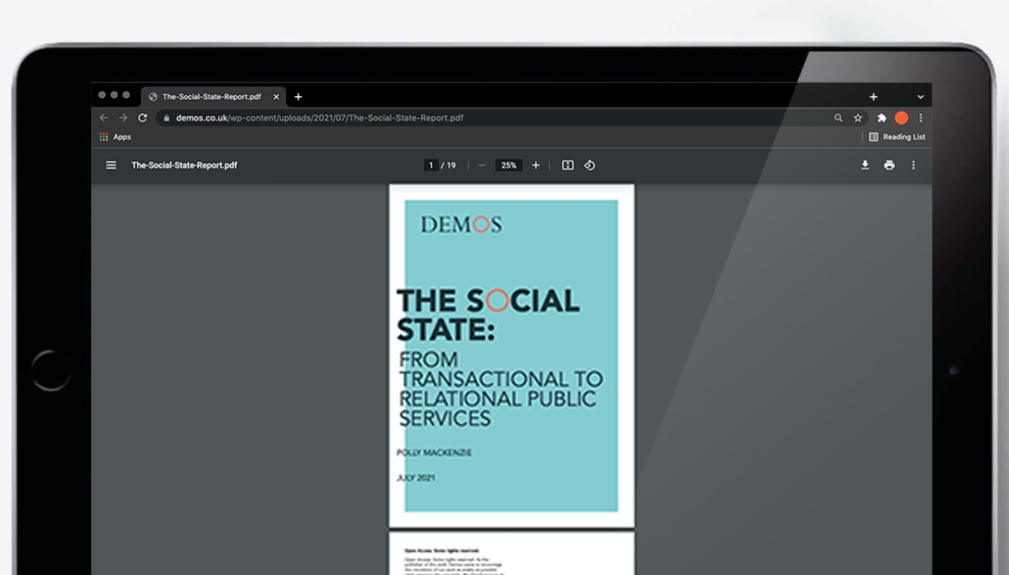The height and width of the screenshot is (575, 1009).
Task: Click the subtitle FROM TRANSACTIONAL TO RELATIONAL PUBLIC SERVICES
Action: pyautogui.click(x=501, y=389)
